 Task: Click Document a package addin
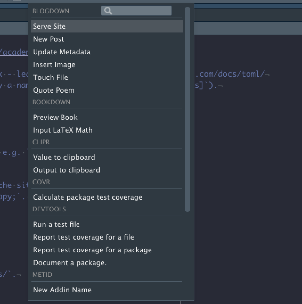[70, 263]
